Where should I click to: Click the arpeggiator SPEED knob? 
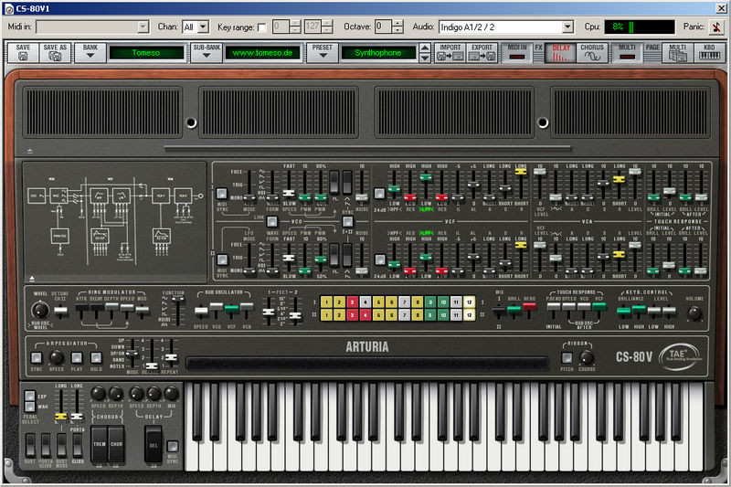(x=57, y=357)
